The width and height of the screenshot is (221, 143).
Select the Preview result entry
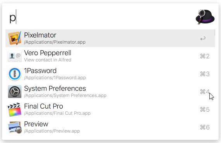coord(110,127)
